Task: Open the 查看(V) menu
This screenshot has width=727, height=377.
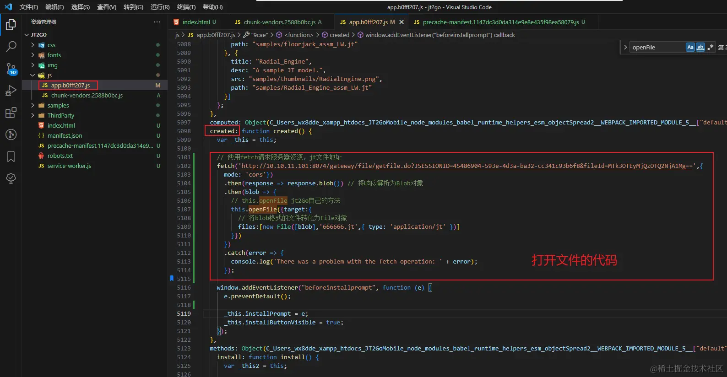Action: pyautogui.click(x=107, y=7)
